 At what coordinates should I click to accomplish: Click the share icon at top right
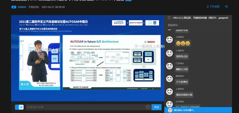click(226, 6)
